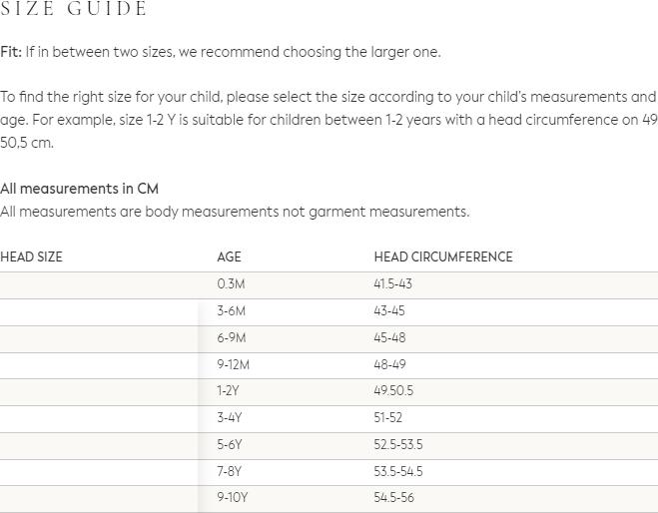Image resolution: width=658 pixels, height=513 pixels.
Task: Select the 45-48 circumference value
Action: [389, 338]
